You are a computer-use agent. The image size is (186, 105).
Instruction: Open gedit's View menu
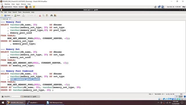tap(10, 12)
